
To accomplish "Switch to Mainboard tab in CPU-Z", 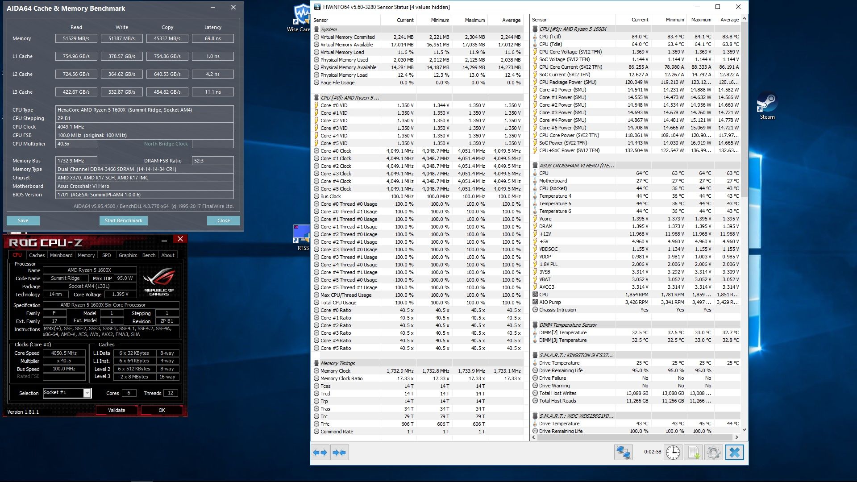I will [x=61, y=255].
